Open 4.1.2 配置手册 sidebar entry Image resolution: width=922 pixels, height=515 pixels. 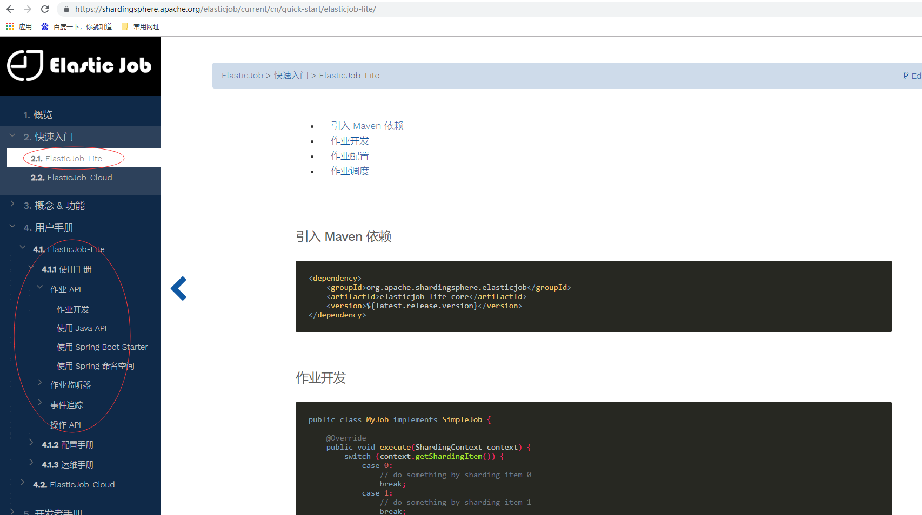coord(68,445)
